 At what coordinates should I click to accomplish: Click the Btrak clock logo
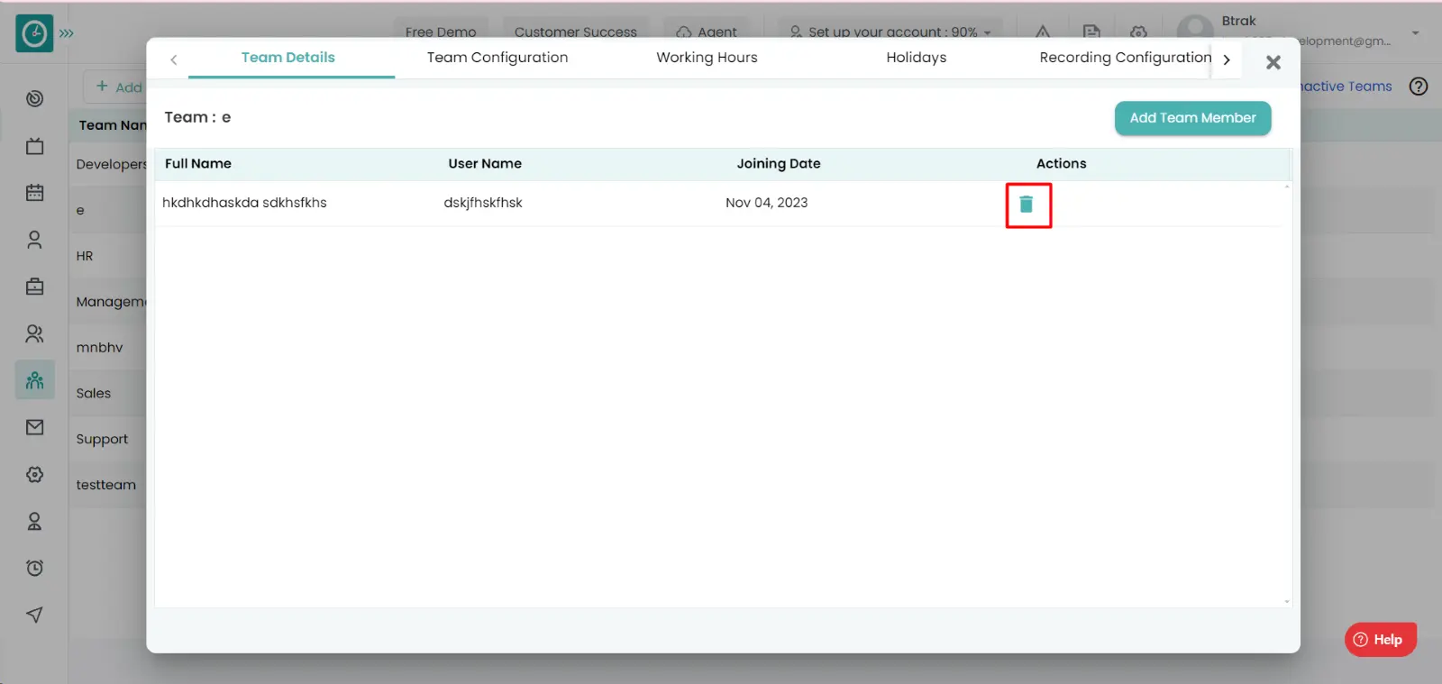[34, 33]
